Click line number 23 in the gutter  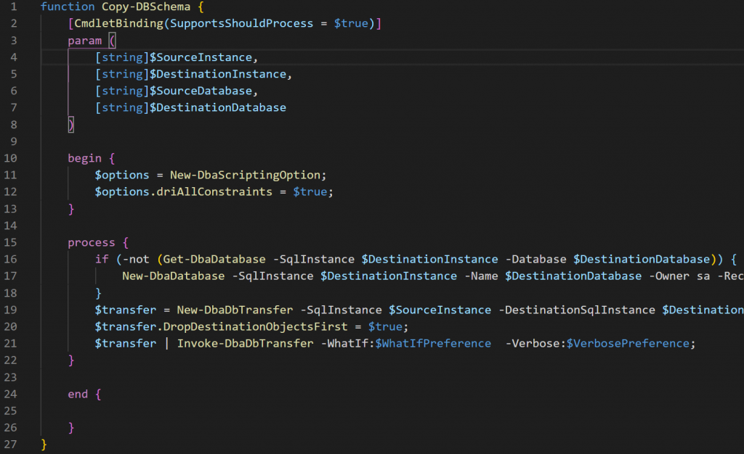coord(10,377)
